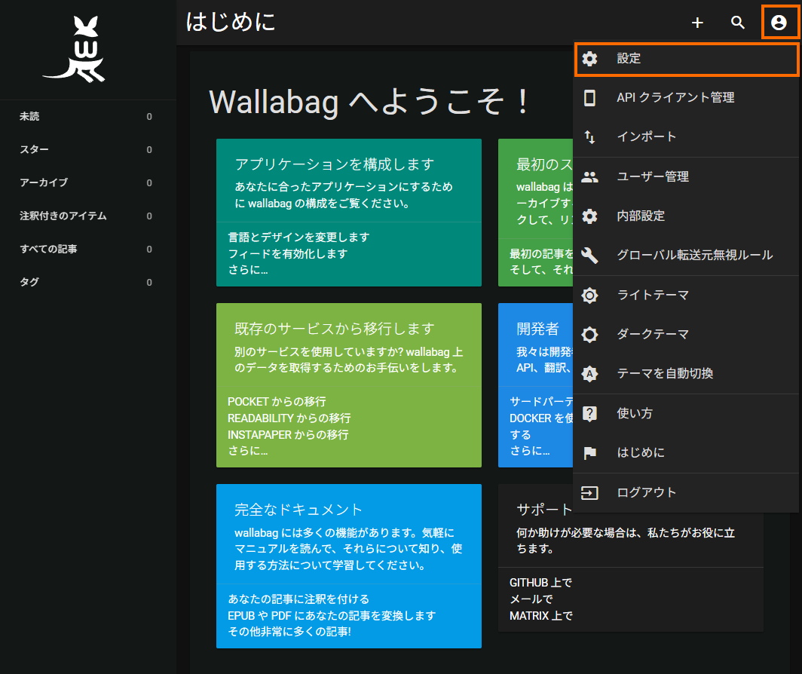This screenshot has height=674, width=802.
Task: Click the wallabag kangaroo logo
Action: click(x=75, y=49)
